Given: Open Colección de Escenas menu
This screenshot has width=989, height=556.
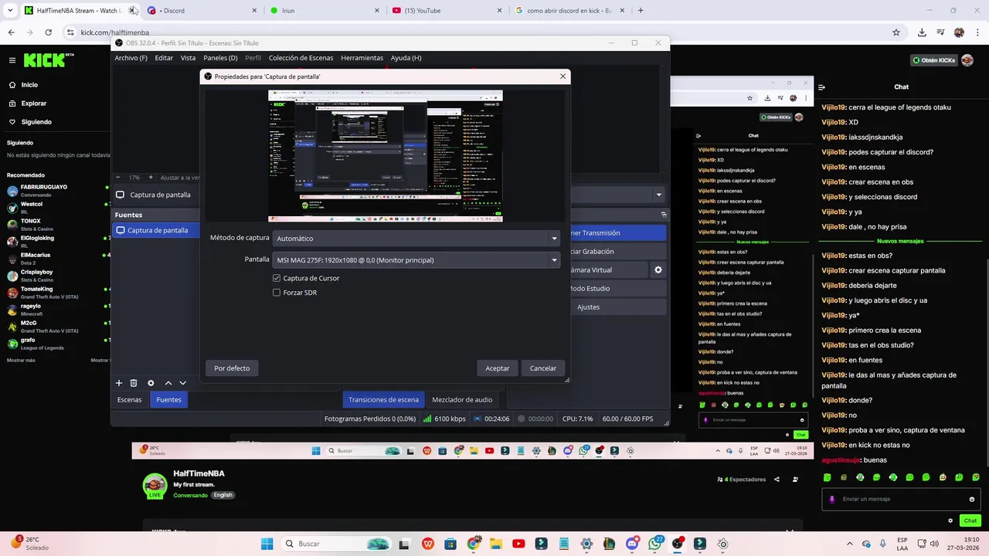Looking at the screenshot, I should (x=301, y=58).
